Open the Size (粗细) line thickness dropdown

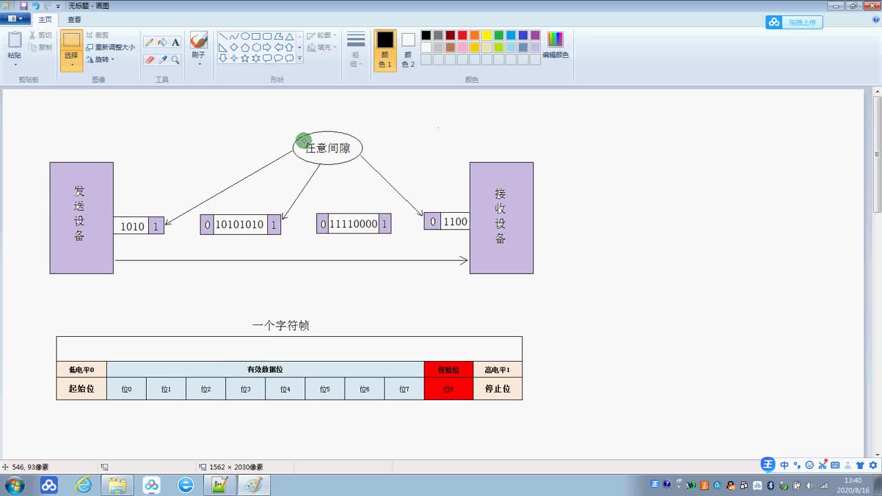(x=356, y=50)
